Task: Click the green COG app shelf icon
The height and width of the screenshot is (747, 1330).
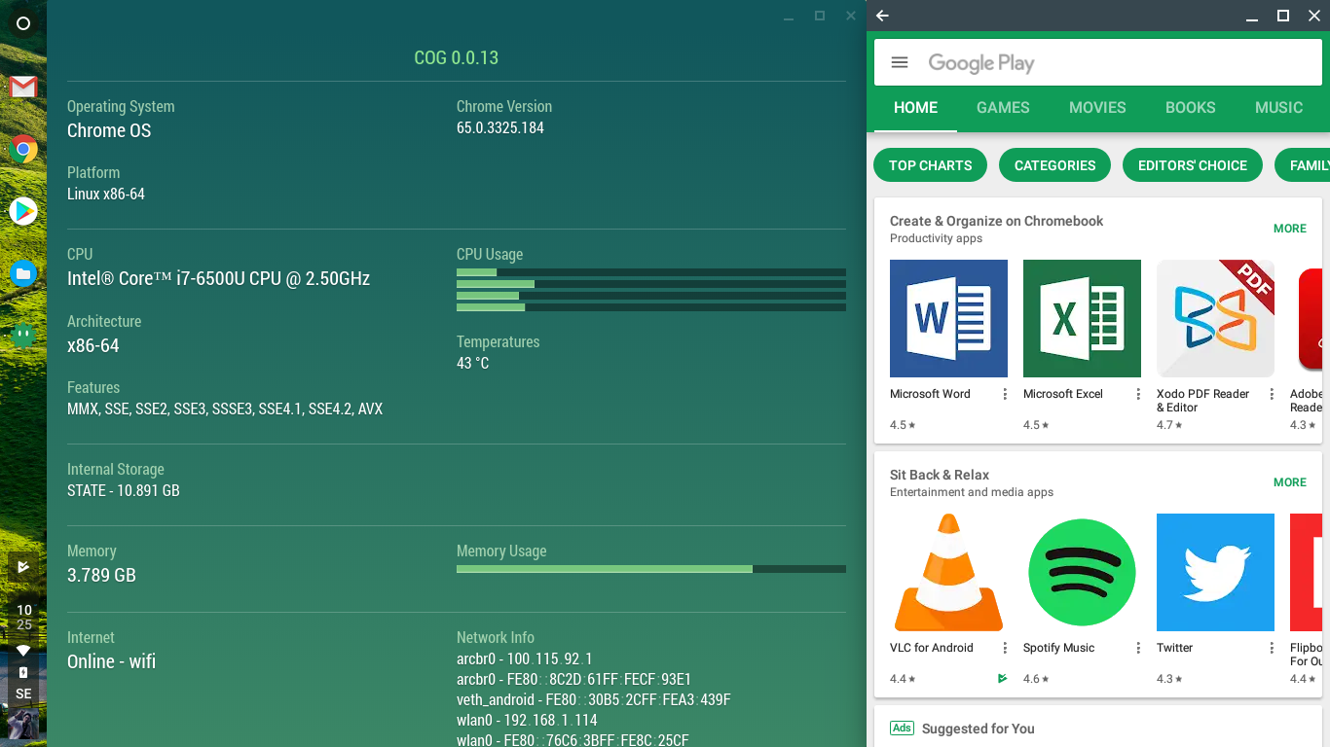Action: 23,337
